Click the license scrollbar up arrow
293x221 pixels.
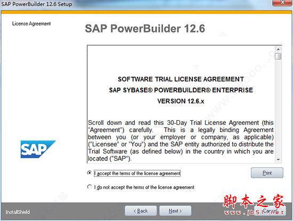[278, 49]
